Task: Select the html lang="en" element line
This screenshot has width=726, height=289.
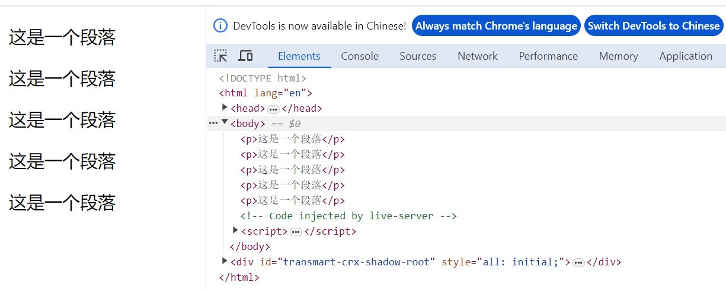Action: 266,93
